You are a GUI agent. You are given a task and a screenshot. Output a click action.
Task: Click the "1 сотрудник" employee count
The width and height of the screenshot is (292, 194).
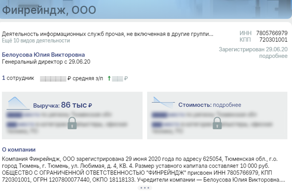pos(18,78)
